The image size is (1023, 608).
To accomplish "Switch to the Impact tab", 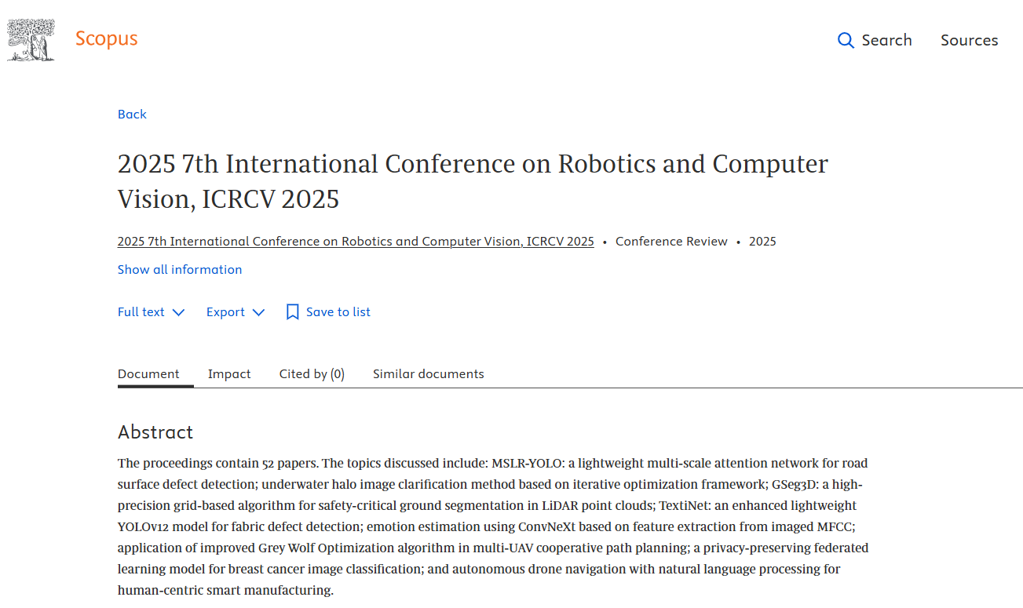I will [x=229, y=374].
